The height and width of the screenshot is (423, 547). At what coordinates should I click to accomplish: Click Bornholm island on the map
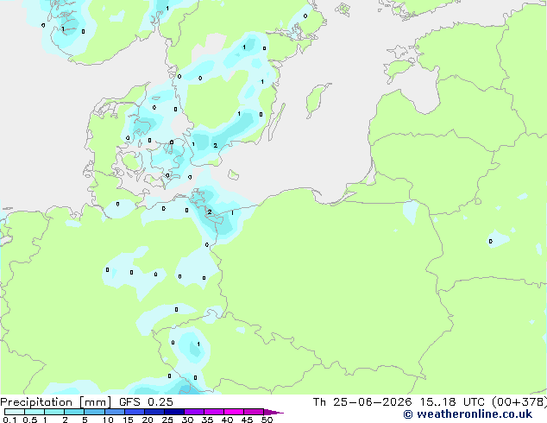pos(234,174)
